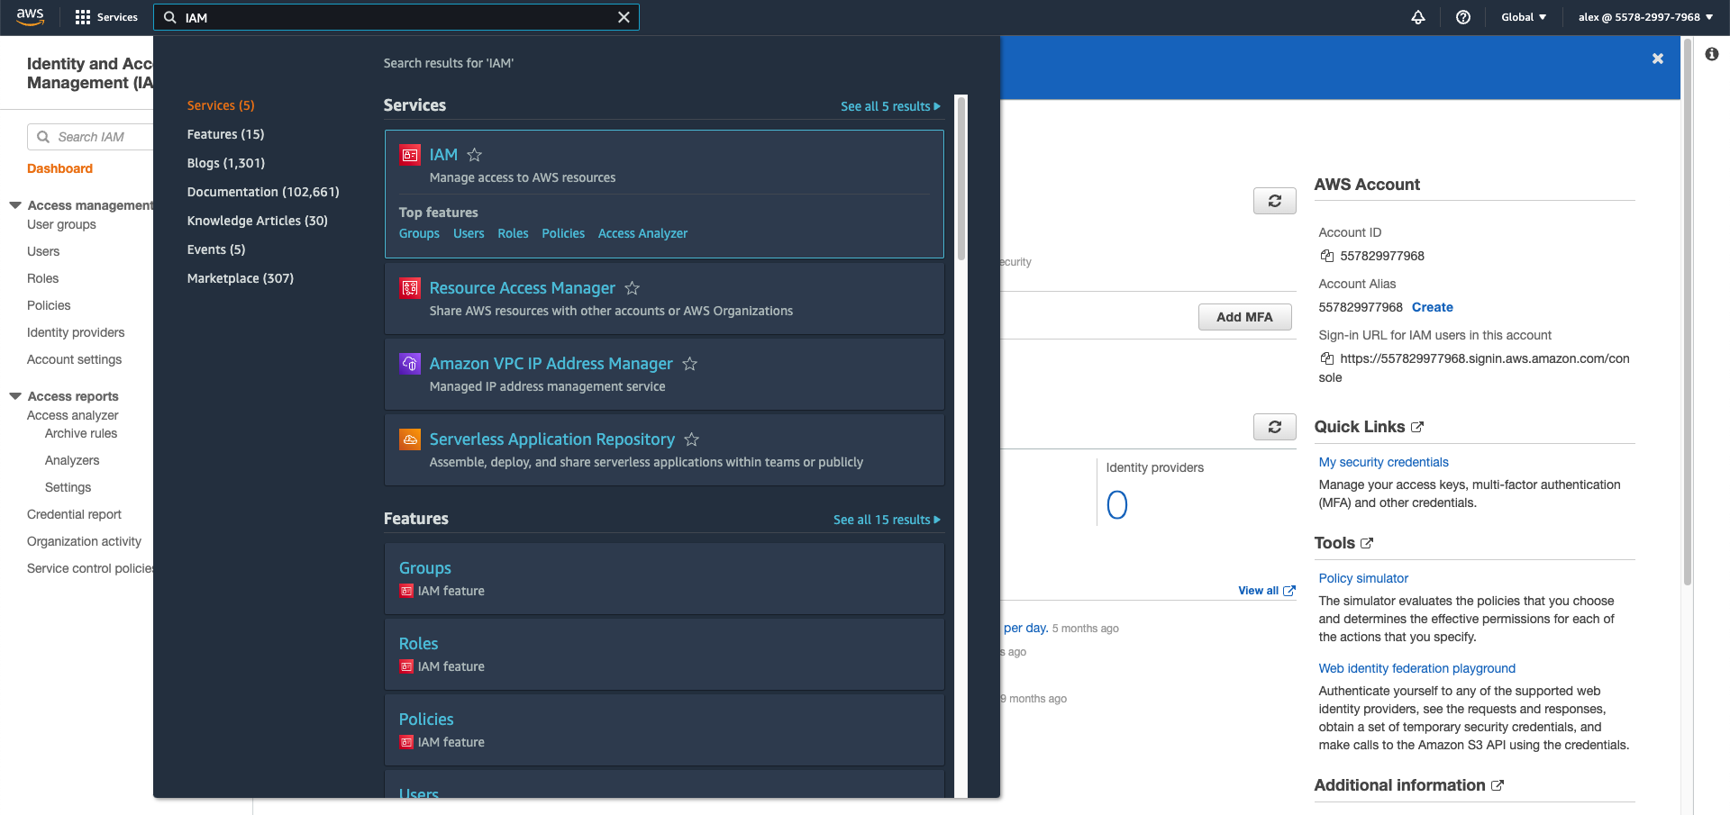Open the info panel icon
The image size is (1730, 815).
click(x=1712, y=54)
